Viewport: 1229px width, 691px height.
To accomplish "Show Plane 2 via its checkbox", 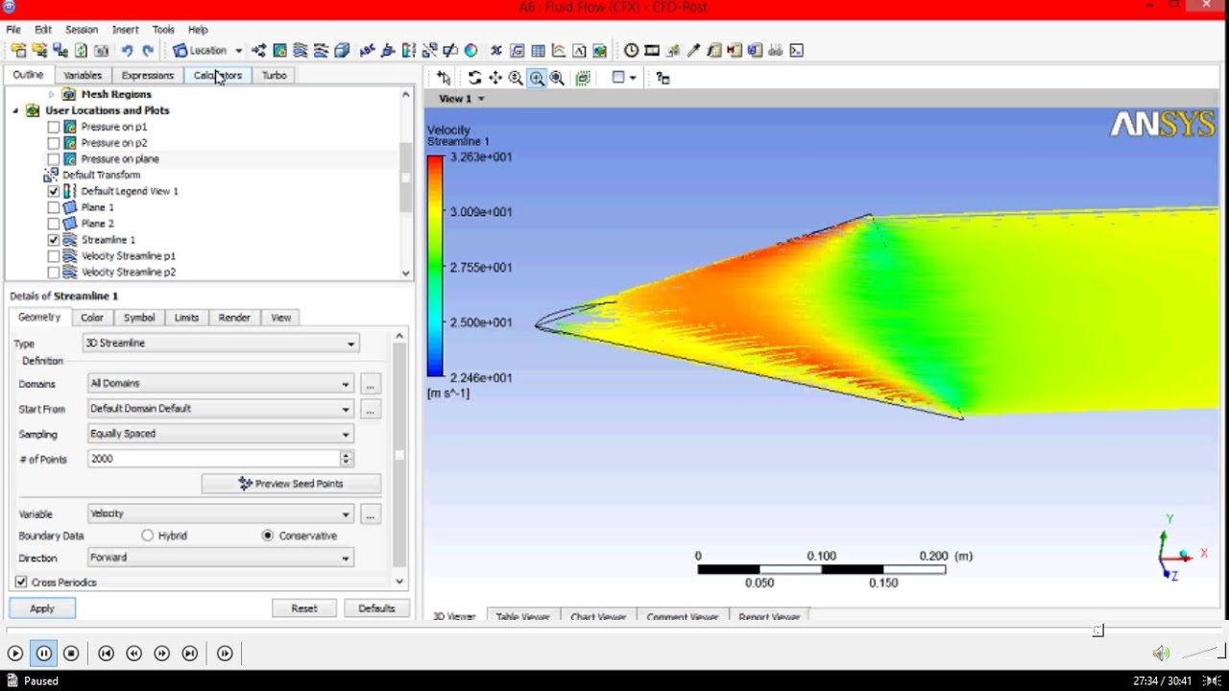I will point(54,224).
